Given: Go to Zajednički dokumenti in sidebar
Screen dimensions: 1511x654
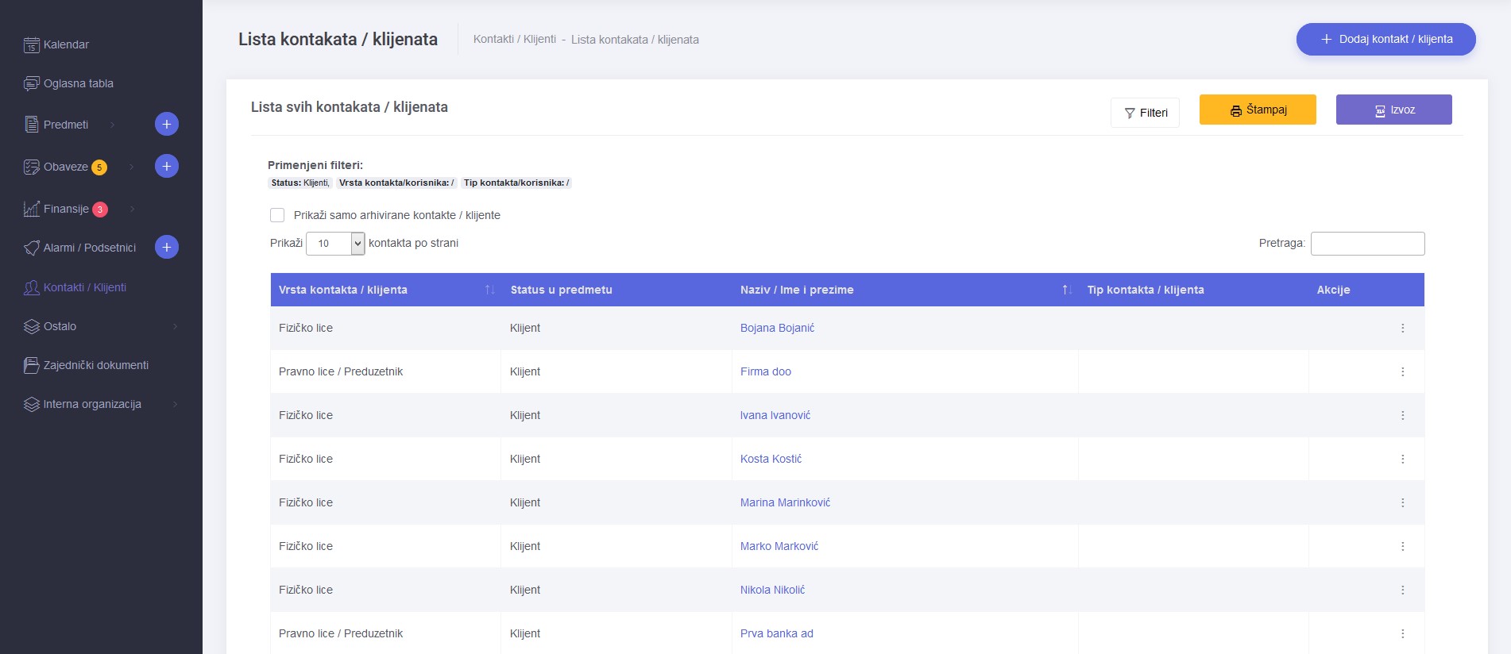Looking at the screenshot, I should click(x=95, y=365).
